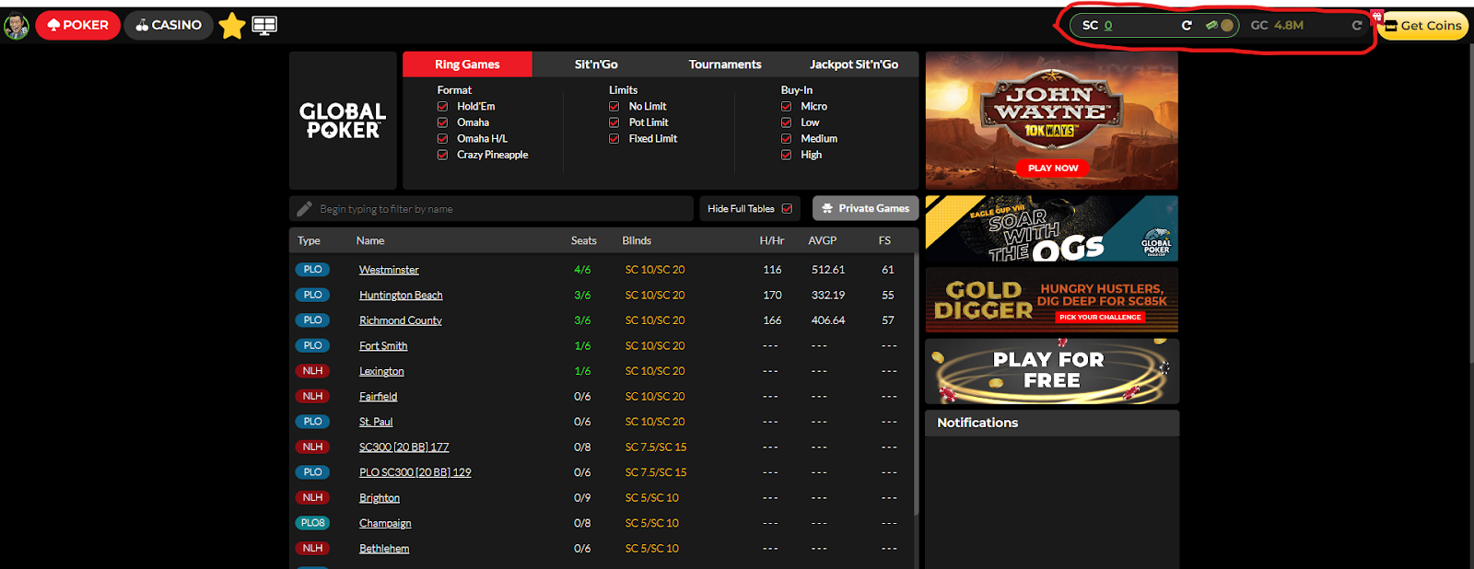Select the GC 4.8M balance
The width and height of the screenshot is (1474, 569).
click(x=1277, y=26)
